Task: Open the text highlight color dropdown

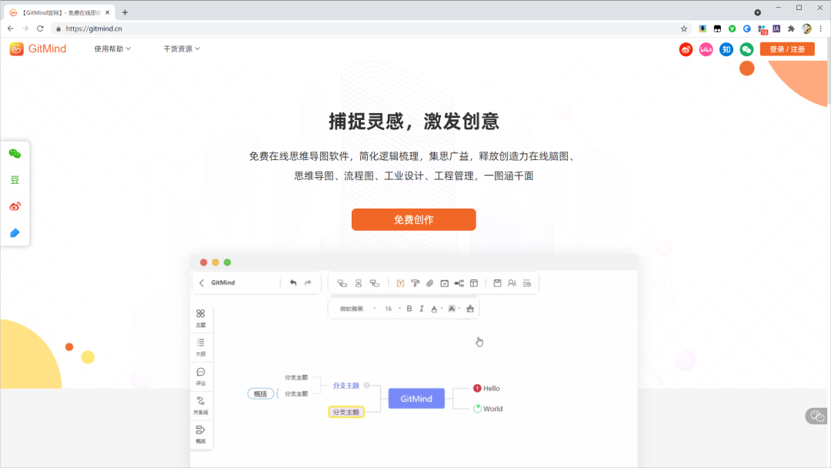Action: coord(454,309)
